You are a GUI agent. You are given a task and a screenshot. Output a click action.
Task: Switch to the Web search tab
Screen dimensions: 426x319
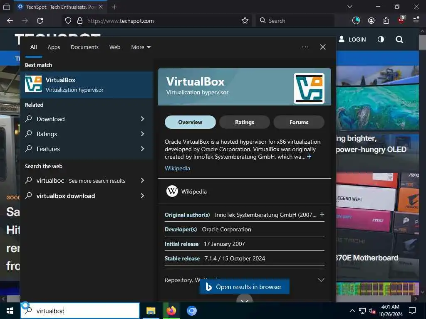tap(115, 47)
